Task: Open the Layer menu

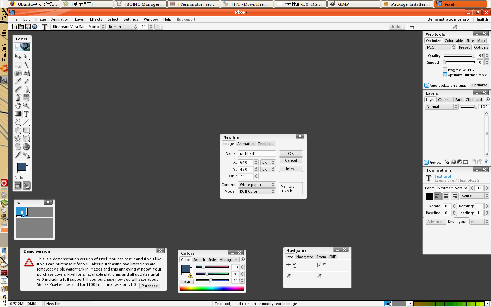Action: (80, 19)
